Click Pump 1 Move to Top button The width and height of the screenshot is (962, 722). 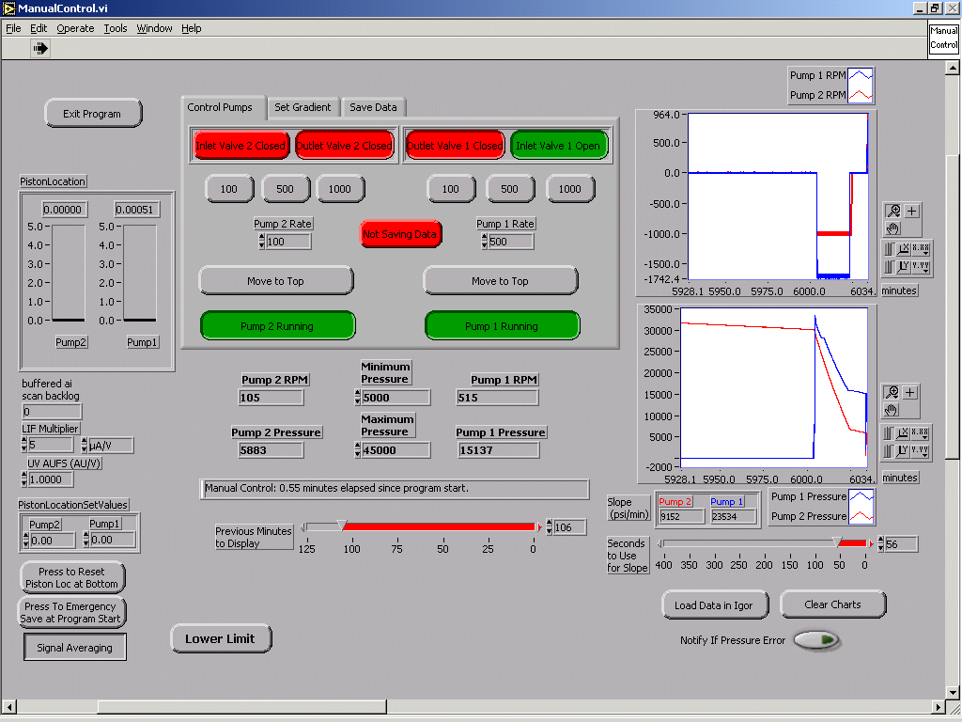(x=500, y=280)
